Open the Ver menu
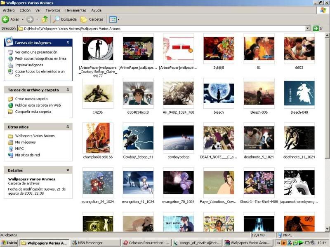 (38, 10)
